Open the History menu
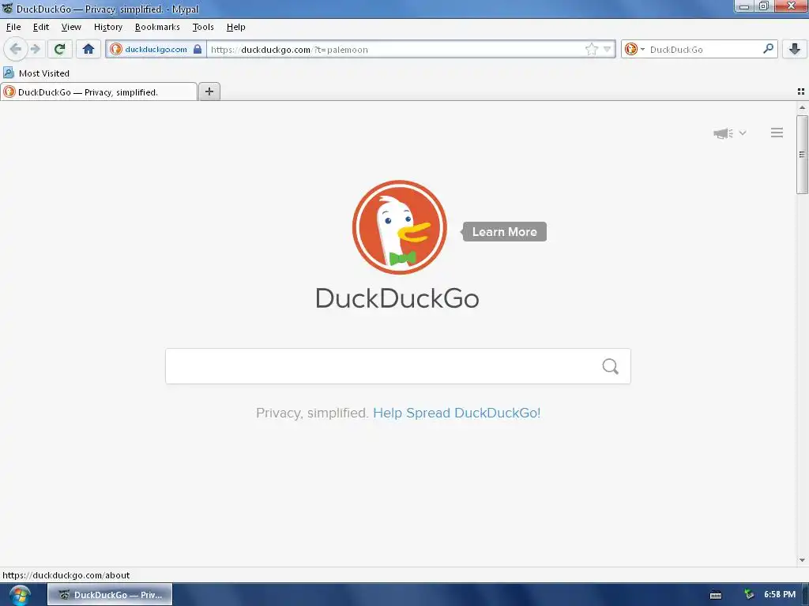This screenshot has width=809, height=606. tap(107, 27)
